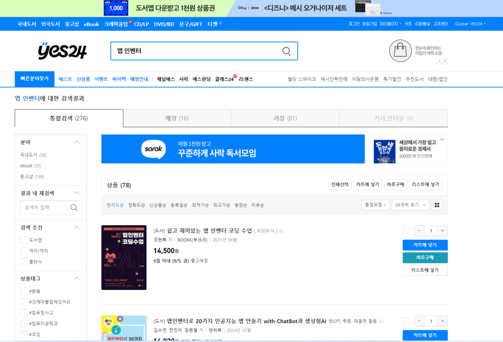This screenshot has width=503, height=342.
Task: Click the 검색어 입력 re-search field
Action: click(x=46, y=207)
